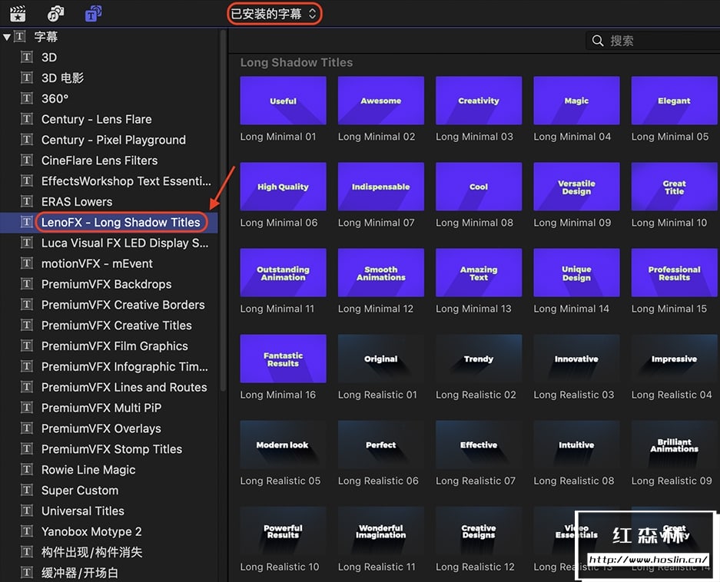Select Long Realistic 05 Modern look thumbnail

[283, 445]
